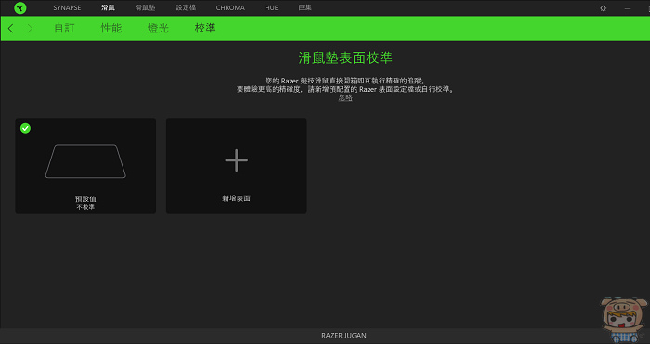Click the Razer Synapse logo icon
The width and height of the screenshot is (650, 344).
click(20, 7)
